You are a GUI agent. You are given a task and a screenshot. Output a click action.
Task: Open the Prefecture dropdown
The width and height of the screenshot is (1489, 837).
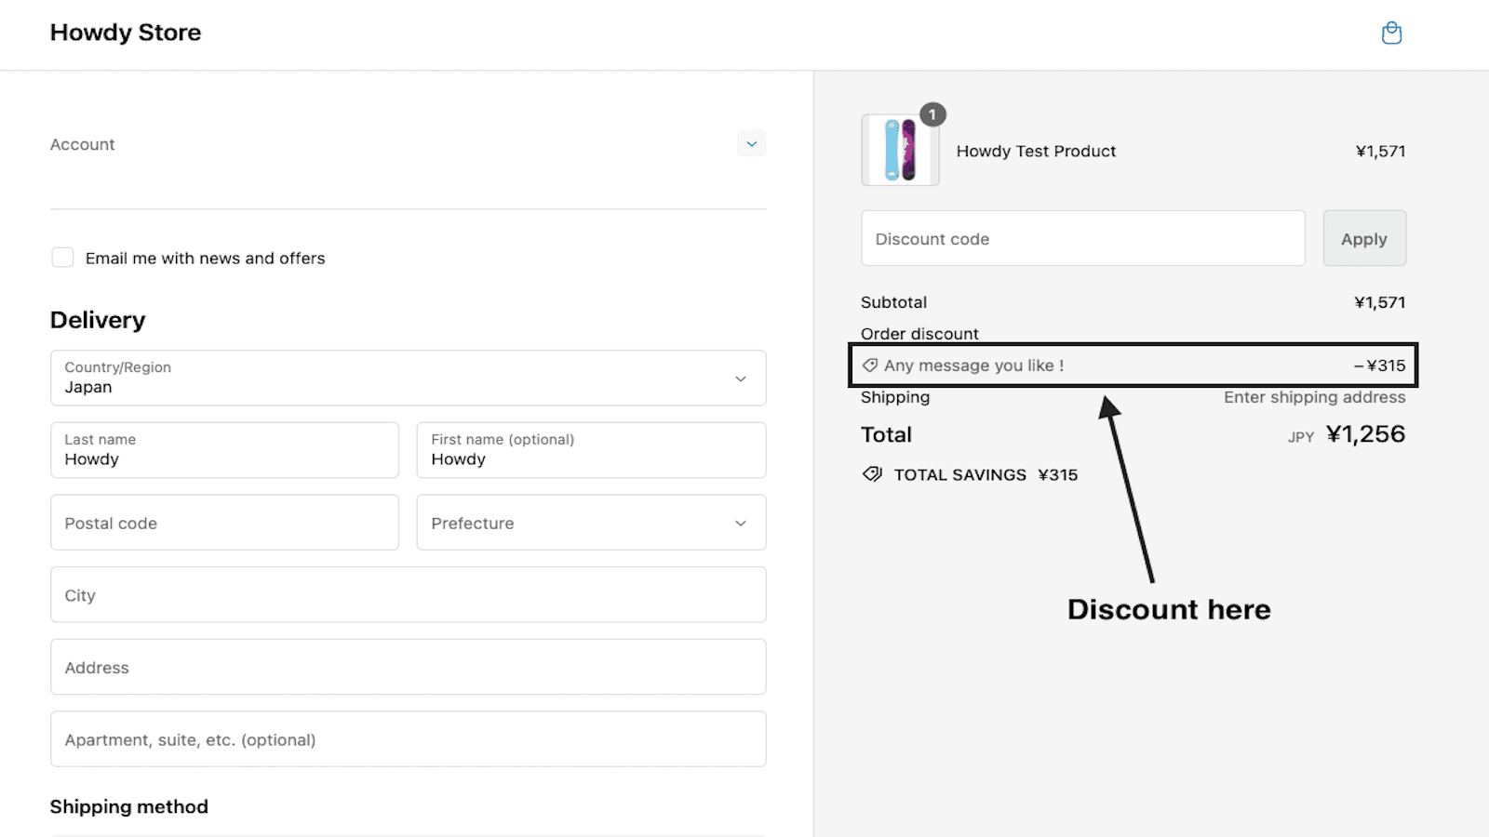[x=591, y=523]
